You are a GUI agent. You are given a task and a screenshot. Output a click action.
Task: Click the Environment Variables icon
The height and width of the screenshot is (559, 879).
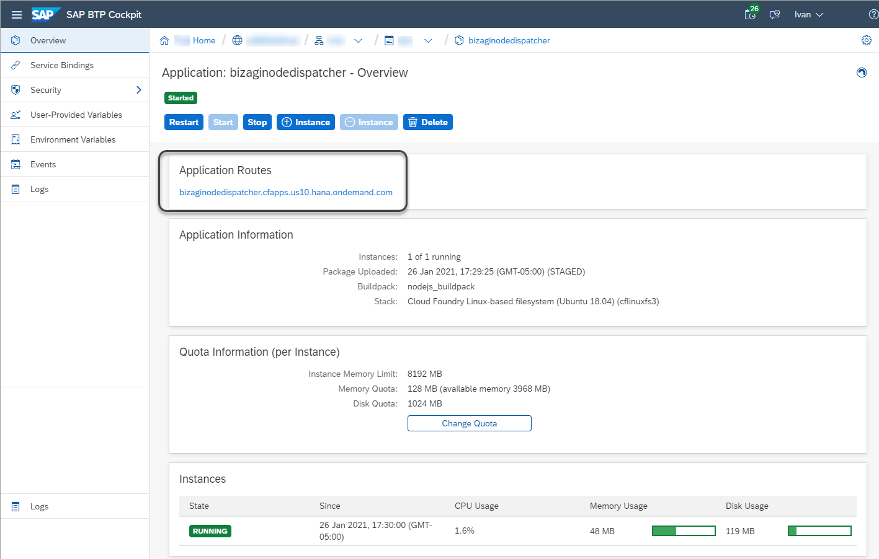(x=16, y=139)
